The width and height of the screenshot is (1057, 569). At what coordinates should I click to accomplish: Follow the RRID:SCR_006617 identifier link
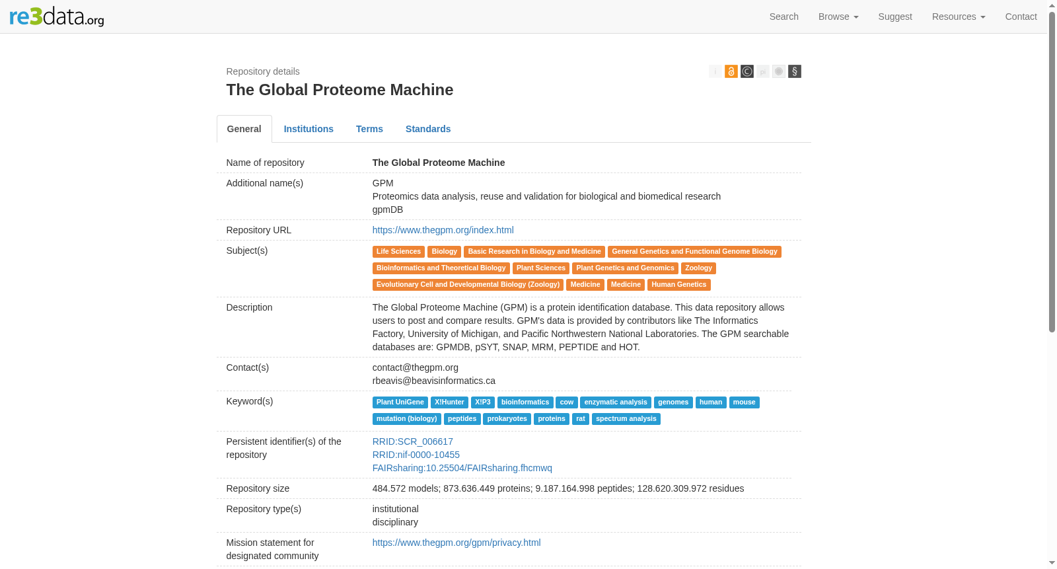(x=413, y=441)
